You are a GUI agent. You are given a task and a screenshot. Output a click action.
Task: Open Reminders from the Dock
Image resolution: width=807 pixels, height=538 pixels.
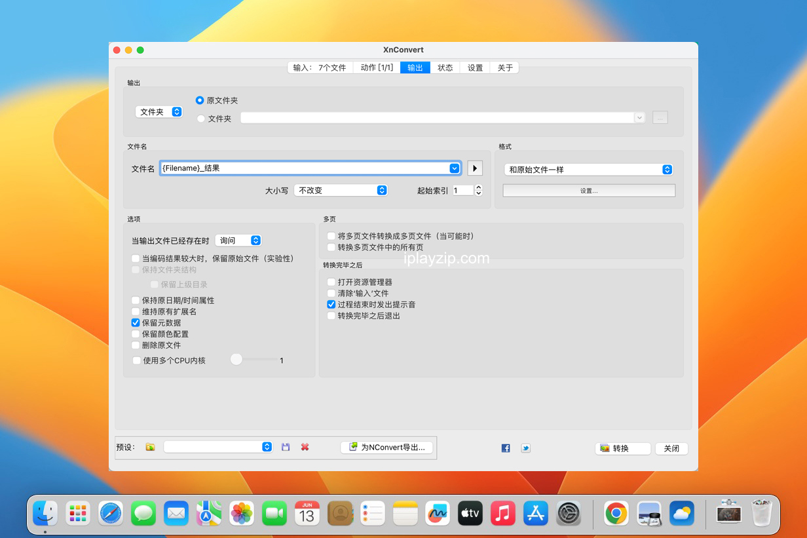click(x=373, y=513)
